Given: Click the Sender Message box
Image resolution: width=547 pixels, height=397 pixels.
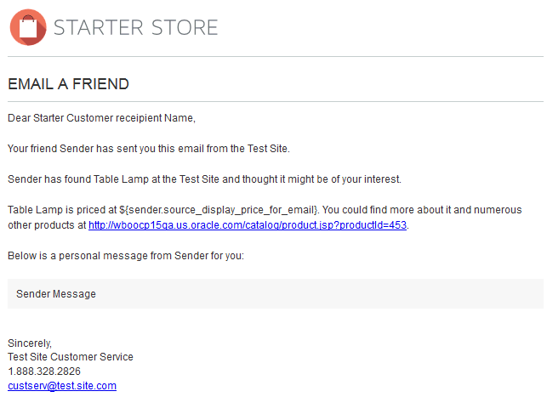Looking at the screenshot, I should click(x=276, y=294).
